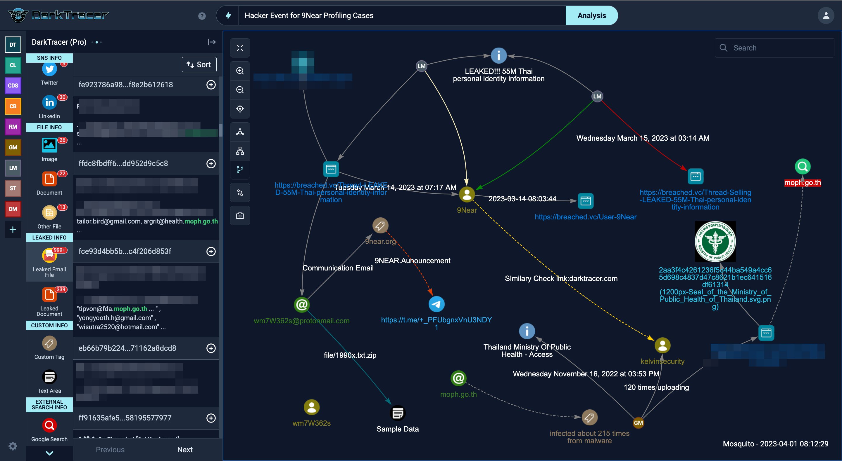Image resolution: width=842 pixels, height=461 pixels.
Task: Select Image file info
Action: 49,149
